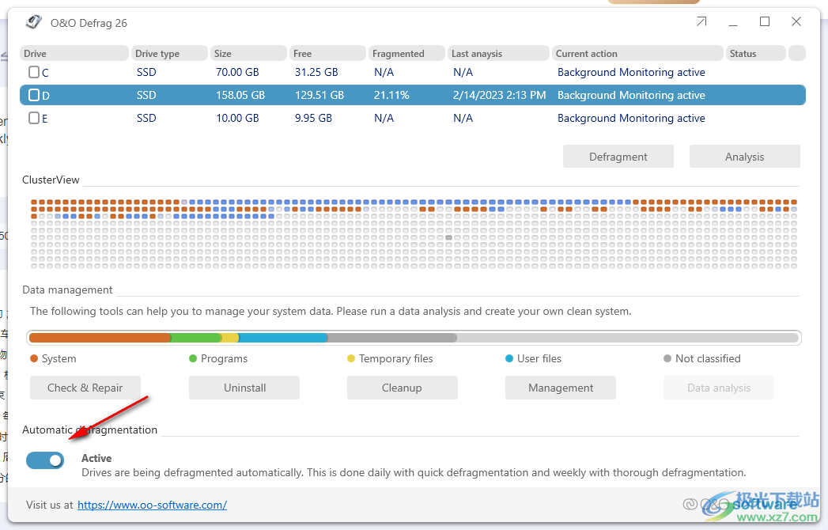Enable the checkbox next to drive E
Viewport: 828px width, 530px height.
[34, 118]
